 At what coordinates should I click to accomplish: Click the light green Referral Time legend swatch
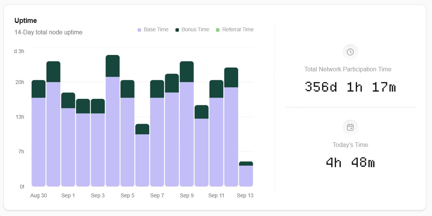(x=218, y=30)
